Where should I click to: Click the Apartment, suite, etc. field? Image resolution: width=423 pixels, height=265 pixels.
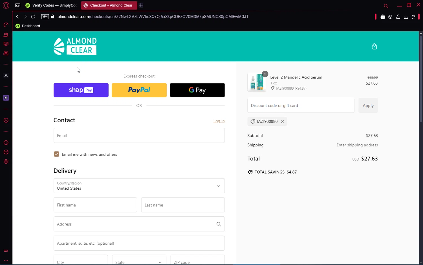click(x=139, y=243)
